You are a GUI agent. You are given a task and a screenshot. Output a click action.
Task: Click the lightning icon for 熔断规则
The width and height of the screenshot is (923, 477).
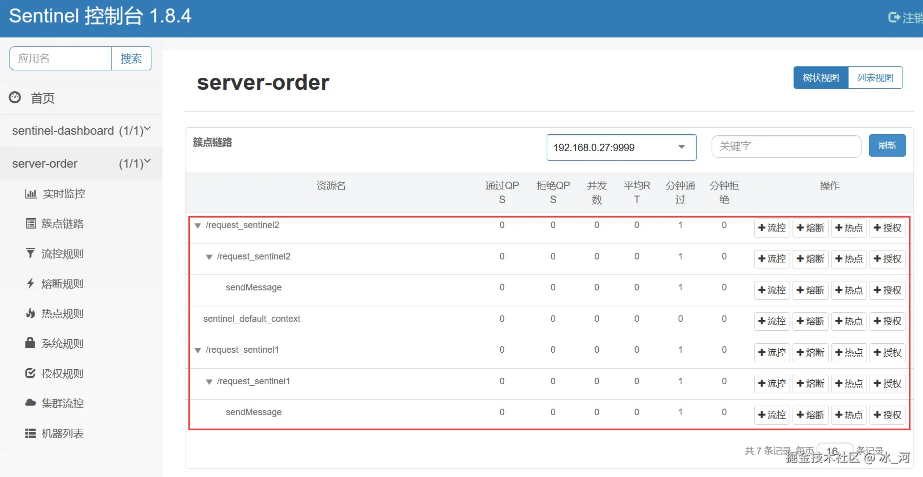(30, 283)
